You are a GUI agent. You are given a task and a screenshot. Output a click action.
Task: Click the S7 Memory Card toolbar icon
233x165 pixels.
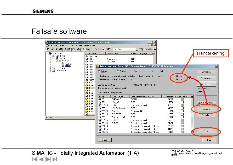click(x=61, y=49)
